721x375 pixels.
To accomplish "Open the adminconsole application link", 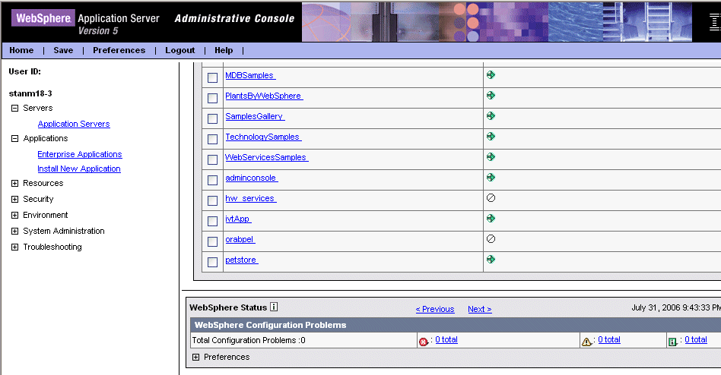I will pyautogui.click(x=252, y=178).
